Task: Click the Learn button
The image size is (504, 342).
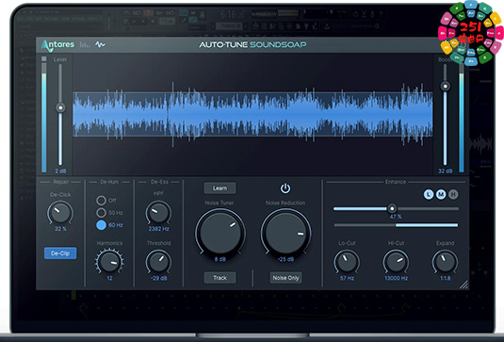Action: click(x=219, y=188)
